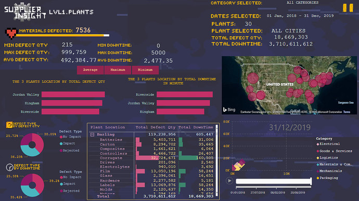Toggle the Rejected legend in the upper donut
The image size is (359, 201).
pos(70,151)
